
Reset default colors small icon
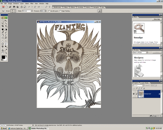click(2, 60)
